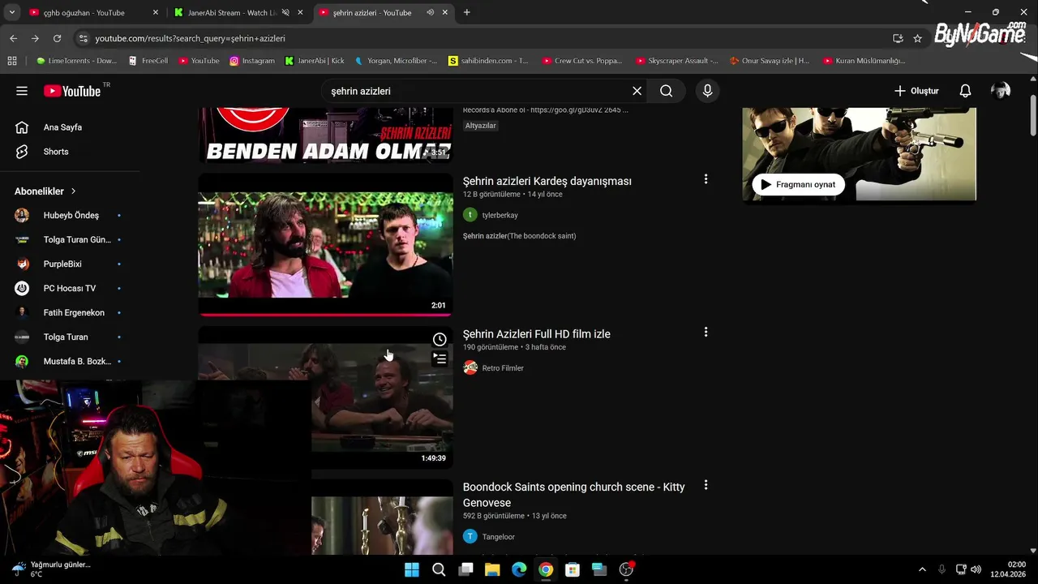This screenshot has height=584, width=1038.
Task: Open Boondock Saints opening church scene video
Action: coord(573,494)
